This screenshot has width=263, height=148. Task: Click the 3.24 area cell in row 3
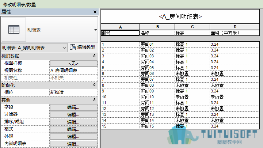(235, 56)
